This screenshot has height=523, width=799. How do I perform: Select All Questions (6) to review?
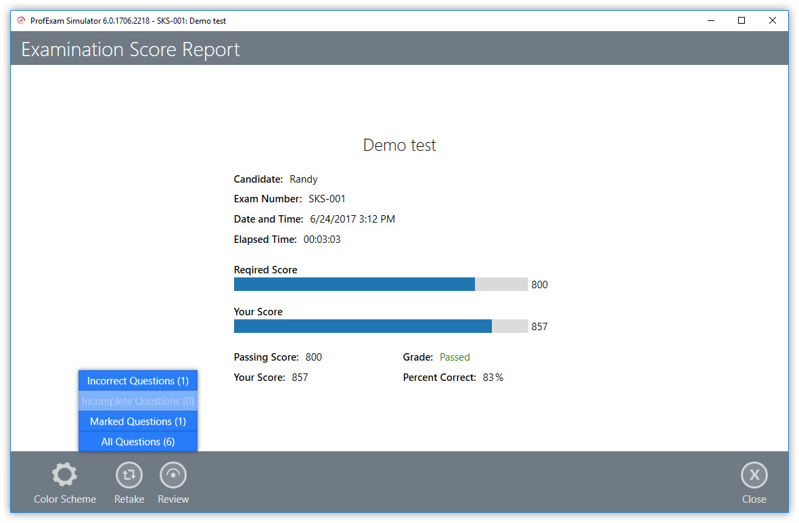(138, 442)
